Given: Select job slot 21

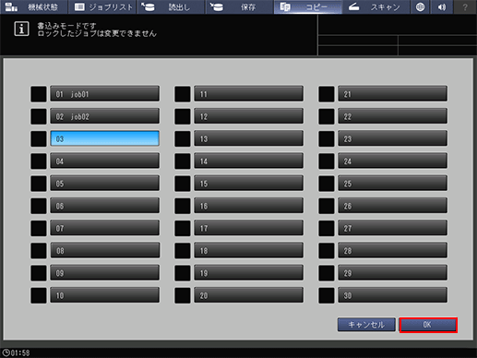Looking at the screenshot, I should tap(392, 94).
